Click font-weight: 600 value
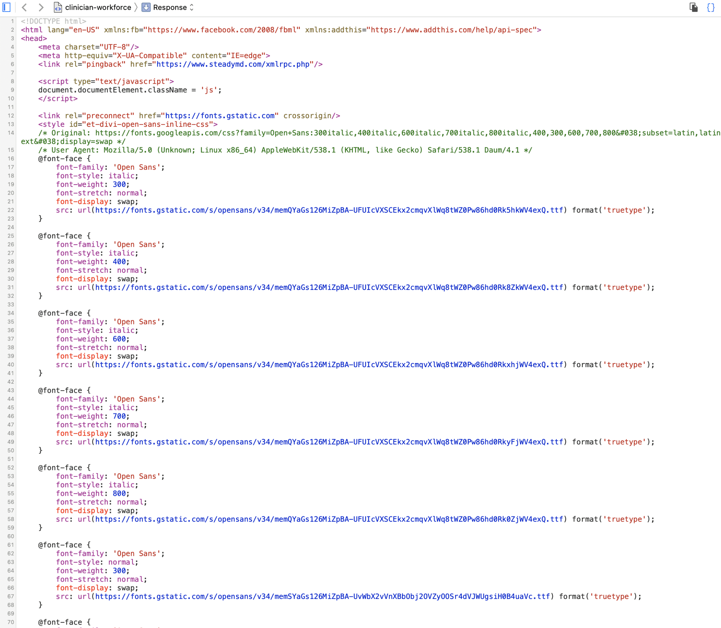Viewport: 721px width, 628px height. coord(119,339)
